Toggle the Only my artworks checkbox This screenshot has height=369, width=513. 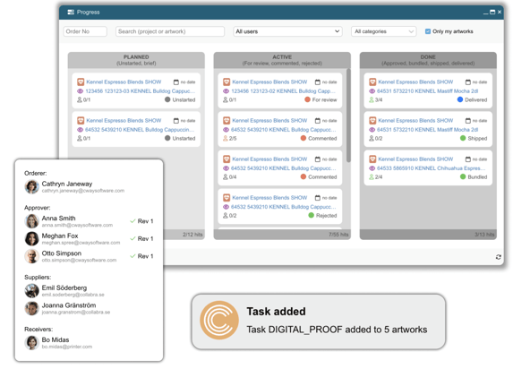tap(428, 31)
